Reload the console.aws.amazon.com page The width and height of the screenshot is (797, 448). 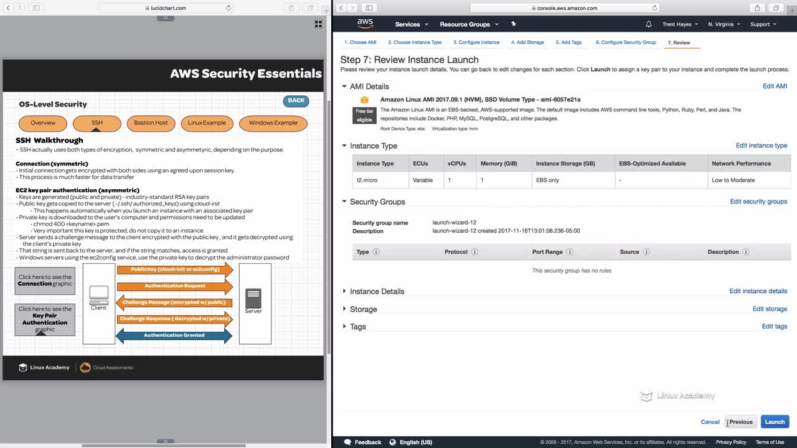coord(654,8)
